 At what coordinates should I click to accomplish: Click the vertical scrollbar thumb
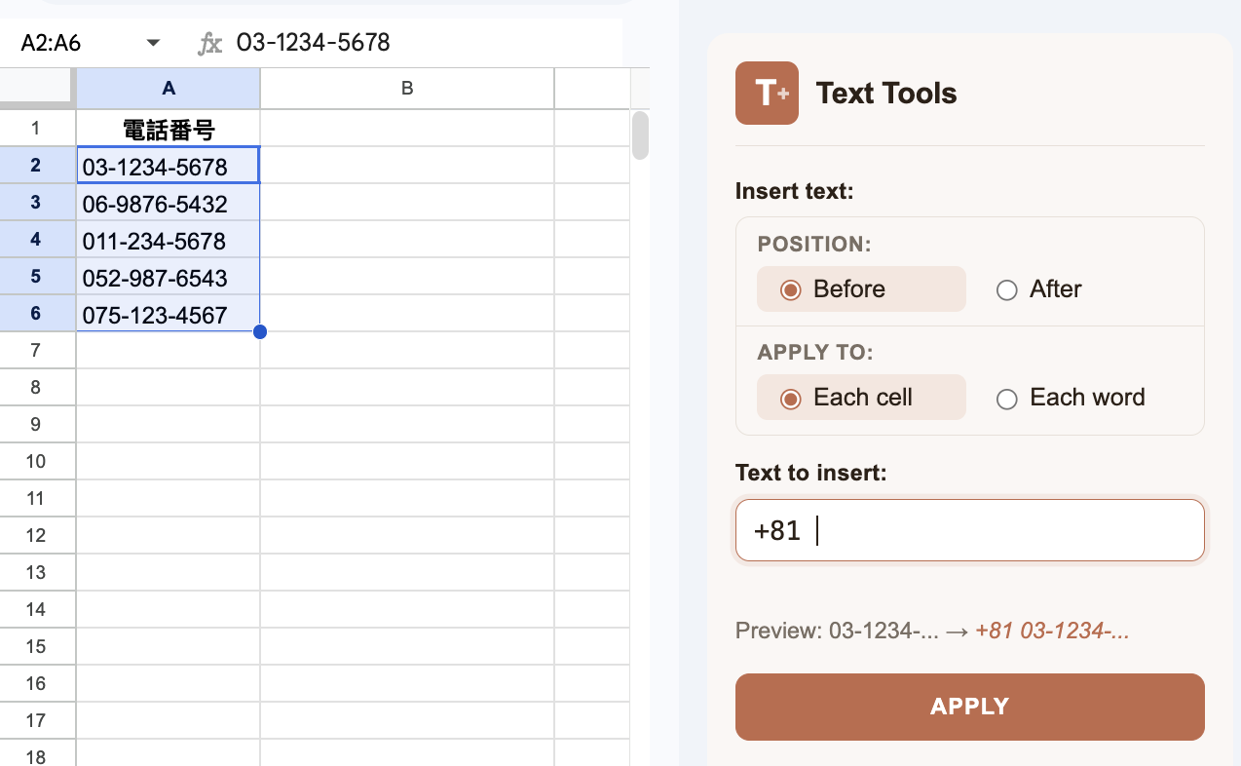tap(641, 136)
